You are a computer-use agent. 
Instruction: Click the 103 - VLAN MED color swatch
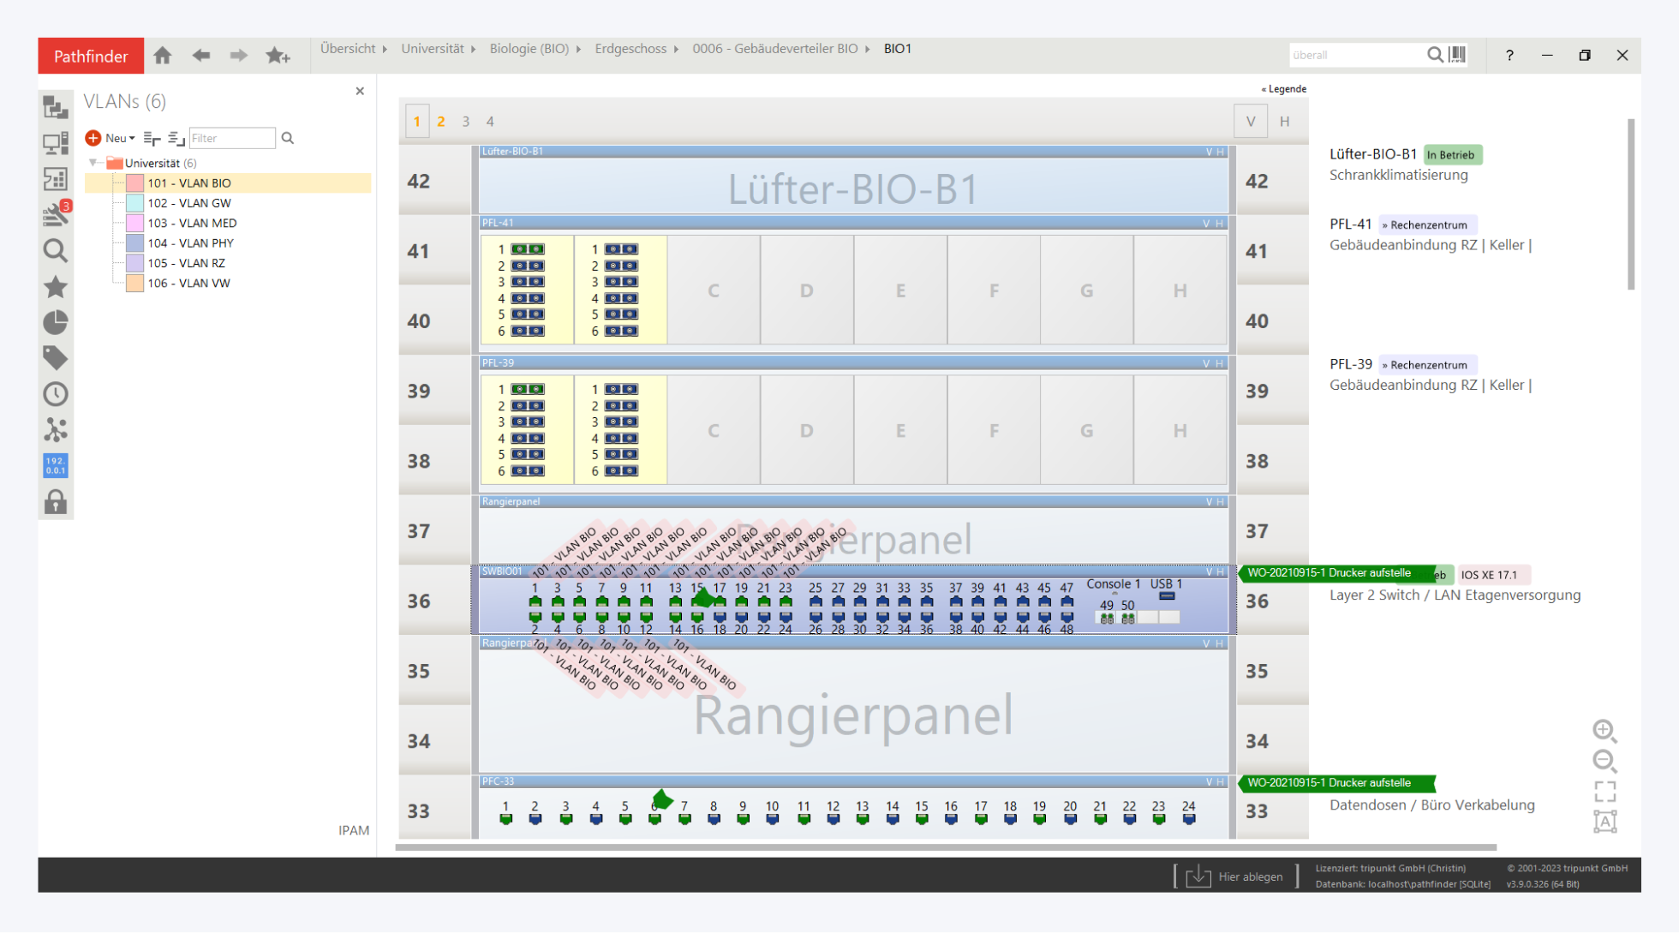pos(134,223)
